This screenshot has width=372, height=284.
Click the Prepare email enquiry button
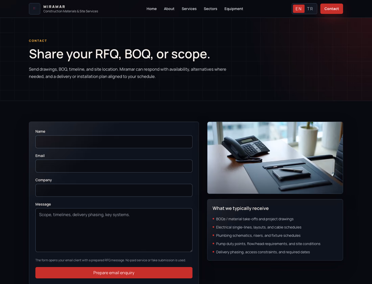coord(114,273)
